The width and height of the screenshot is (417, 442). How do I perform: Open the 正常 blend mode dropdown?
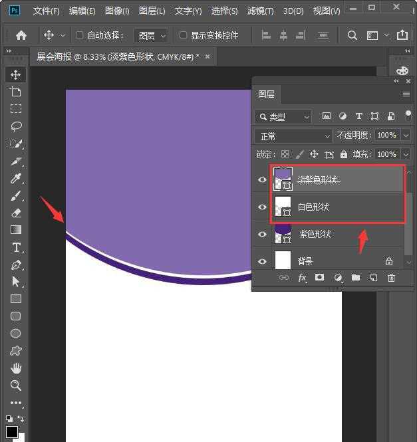pyautogui.click(x=293, y=136)
